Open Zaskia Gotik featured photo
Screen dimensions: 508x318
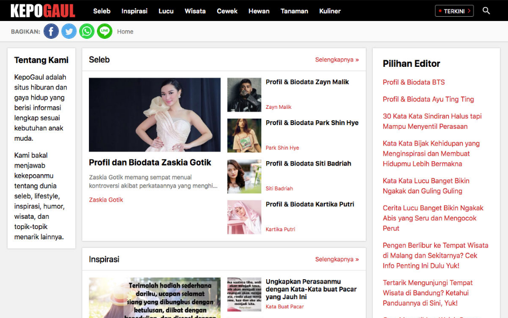pyautogui.click(x=155, y=115)
